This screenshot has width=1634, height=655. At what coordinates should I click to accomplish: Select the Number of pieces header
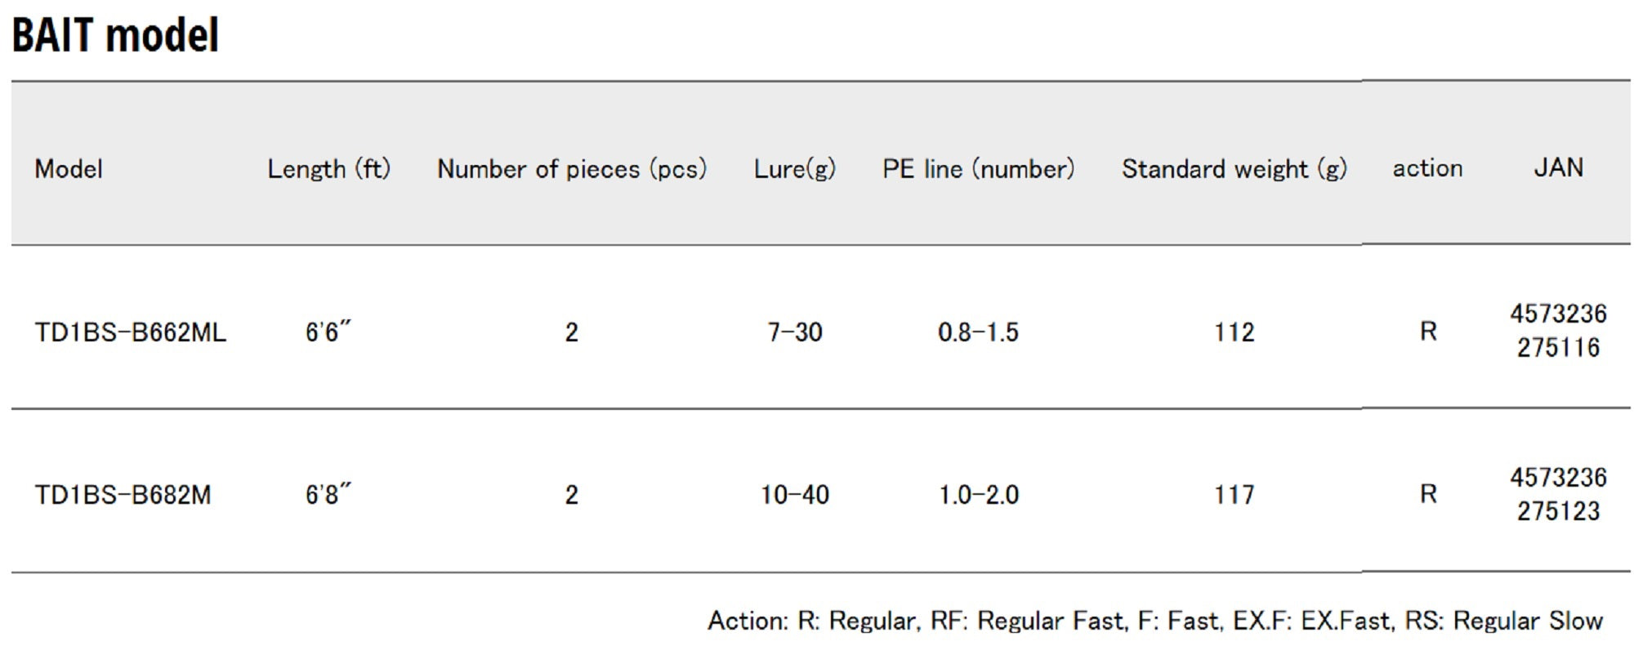pos(571,169)
